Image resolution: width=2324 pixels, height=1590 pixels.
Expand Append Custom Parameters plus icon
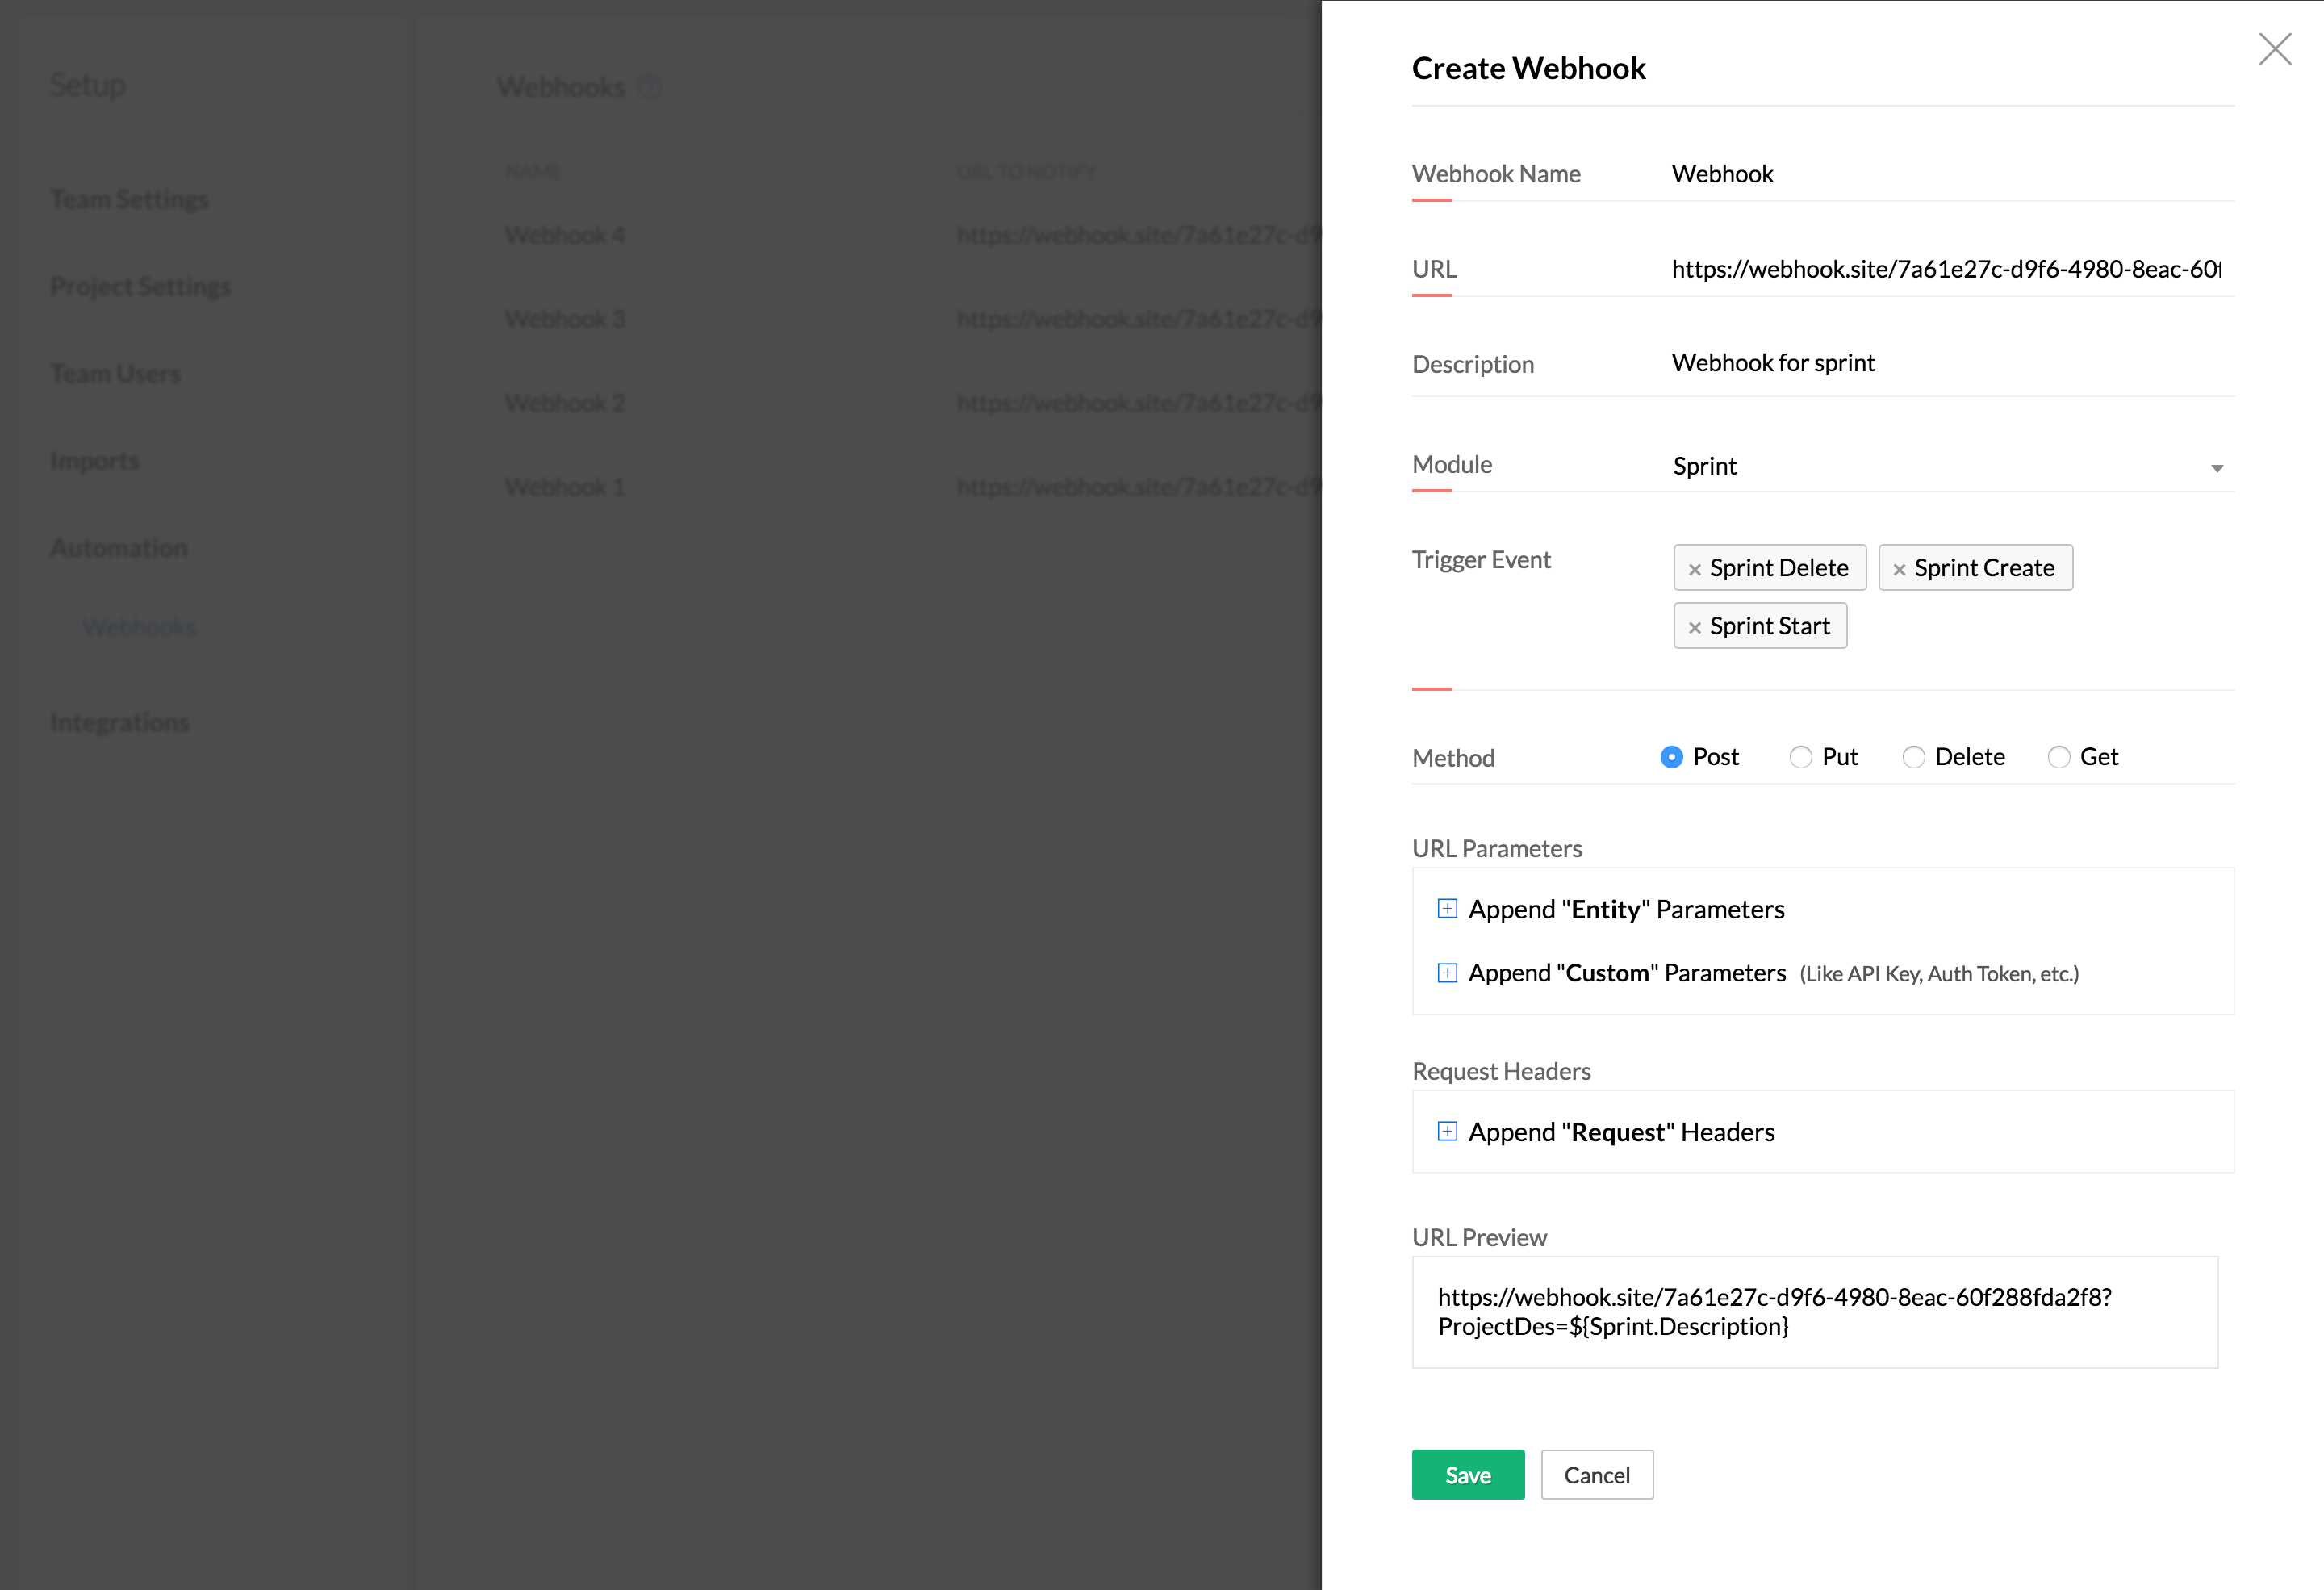(x=1446, y=973)
